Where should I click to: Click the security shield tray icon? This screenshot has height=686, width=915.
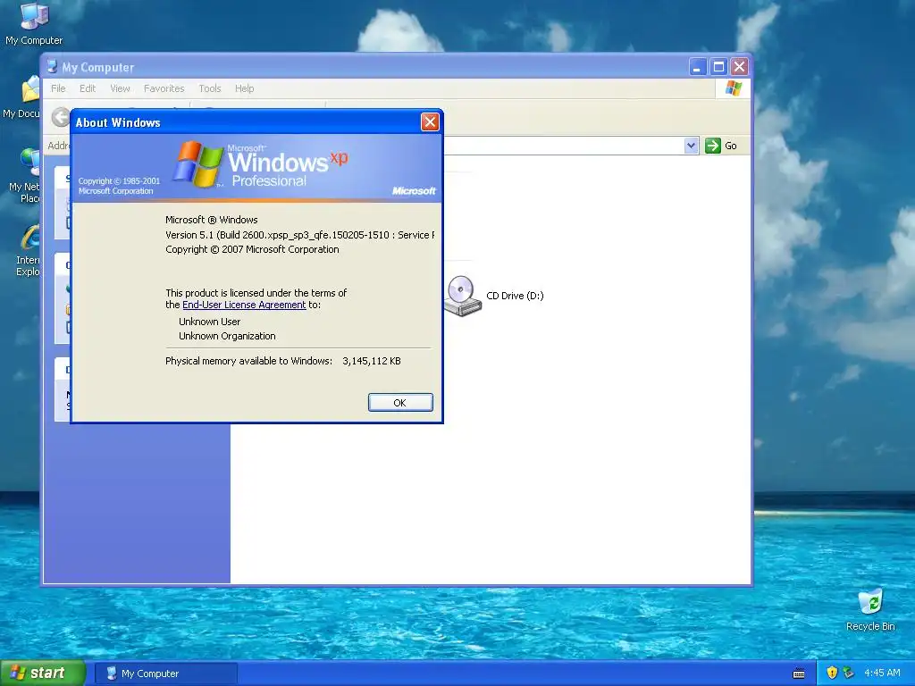coord(832,673)
